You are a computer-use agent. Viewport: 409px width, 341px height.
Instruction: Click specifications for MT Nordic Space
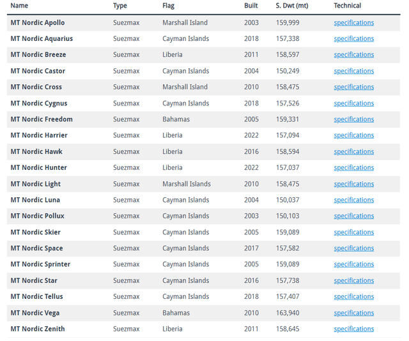click(x=353, y=248)
